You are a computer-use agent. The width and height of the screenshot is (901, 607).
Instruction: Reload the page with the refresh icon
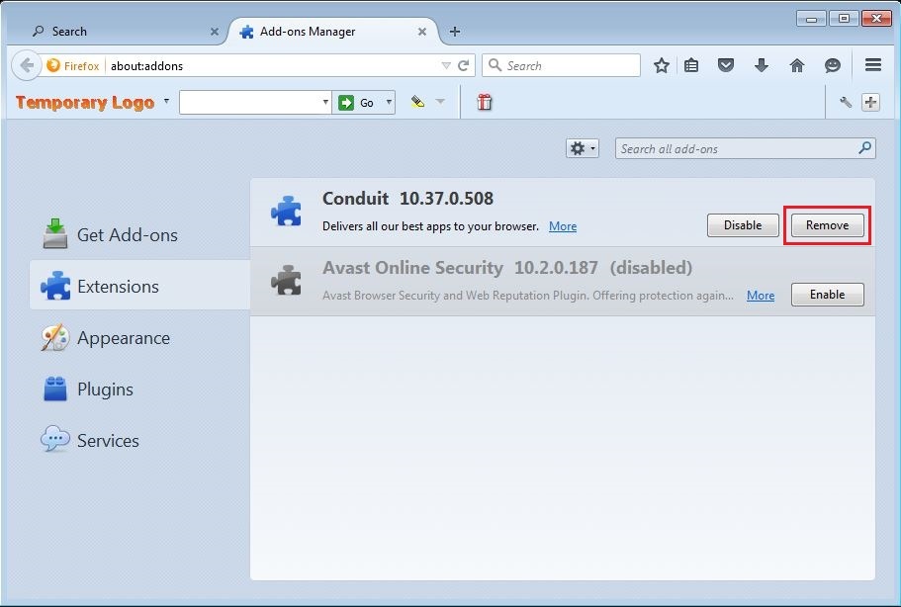point(463,65)
